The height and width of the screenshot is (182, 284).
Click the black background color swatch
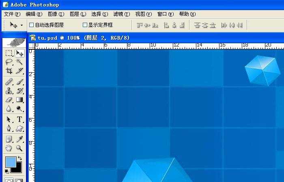[x=19, y=169]
